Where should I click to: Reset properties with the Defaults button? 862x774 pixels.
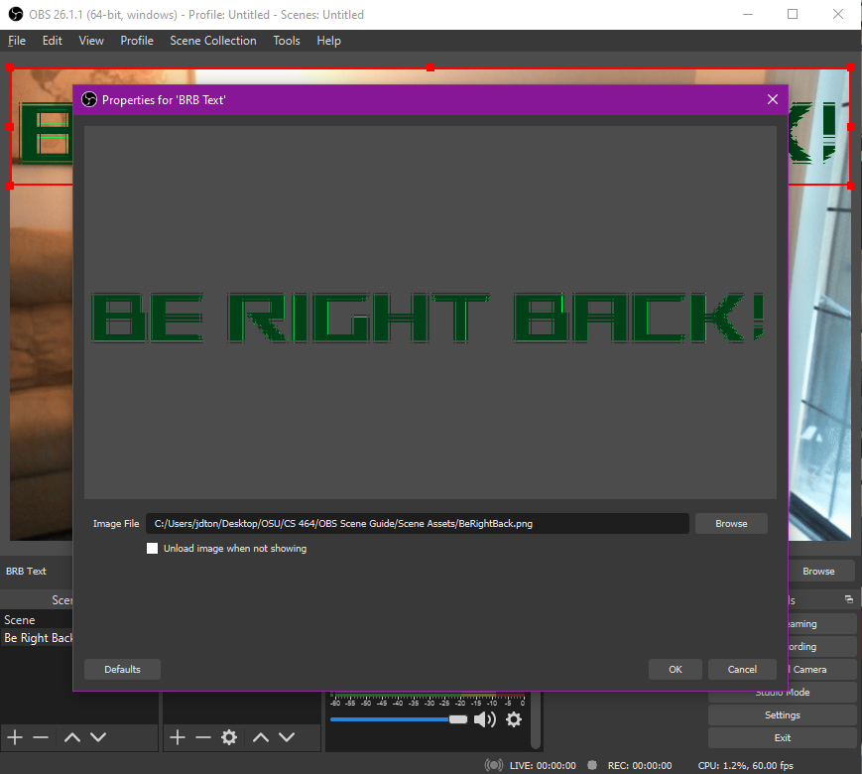(122, 669)
